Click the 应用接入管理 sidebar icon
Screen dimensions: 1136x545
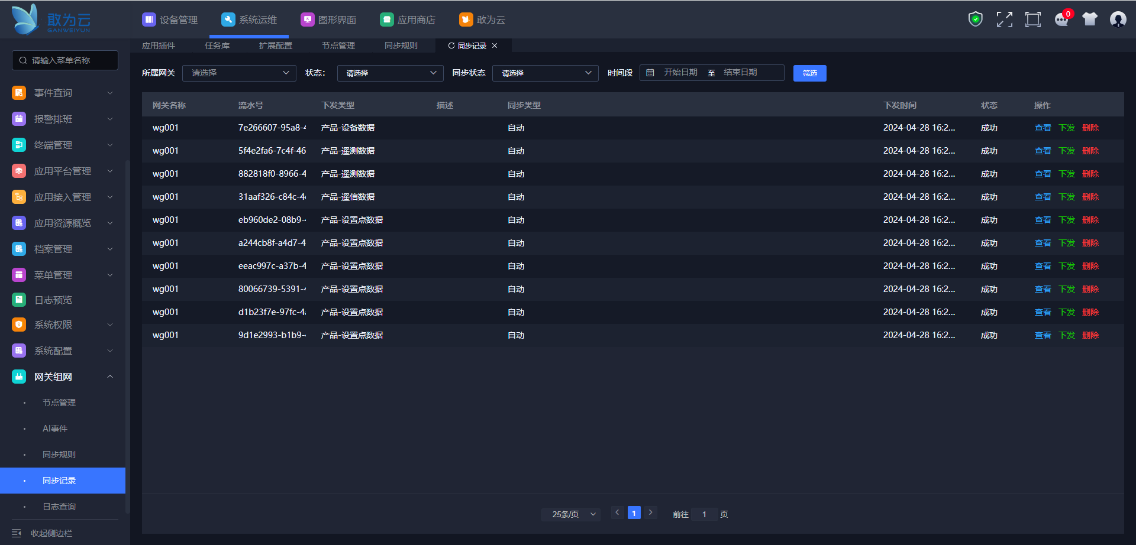19,197
